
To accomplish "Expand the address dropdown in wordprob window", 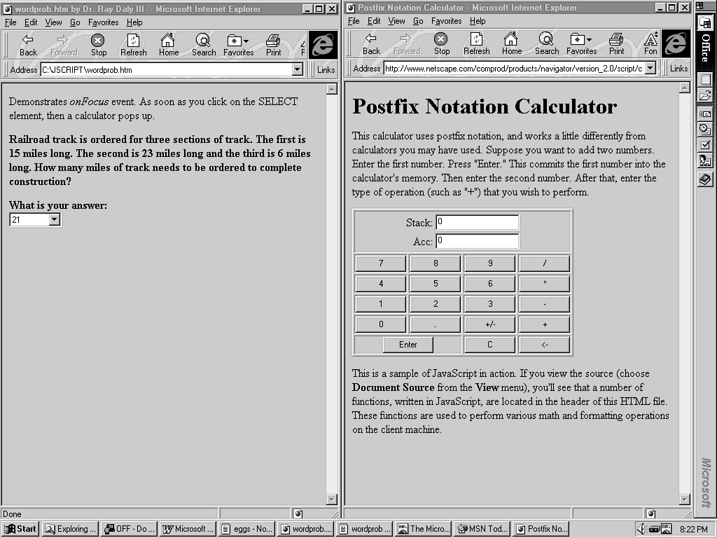I will [x=297, y=69].
